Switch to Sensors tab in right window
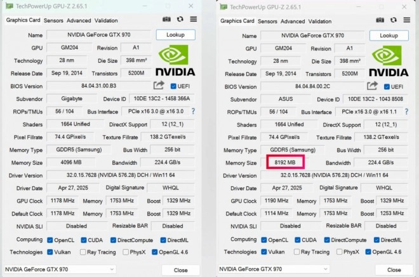Viewport: 419px width, 277px height. pos(267,22)
